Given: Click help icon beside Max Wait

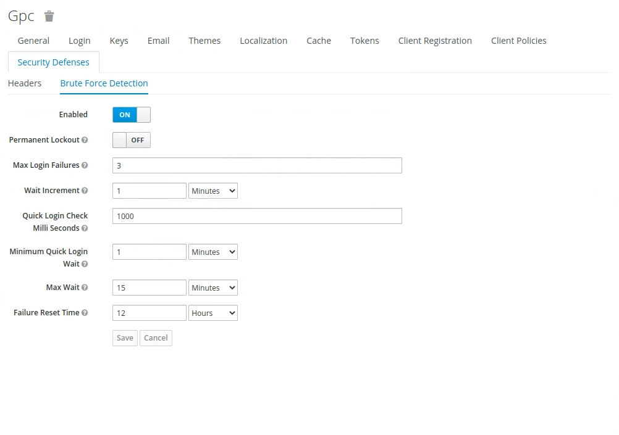Looking at the screenshot, I should [x=85, y=288].
